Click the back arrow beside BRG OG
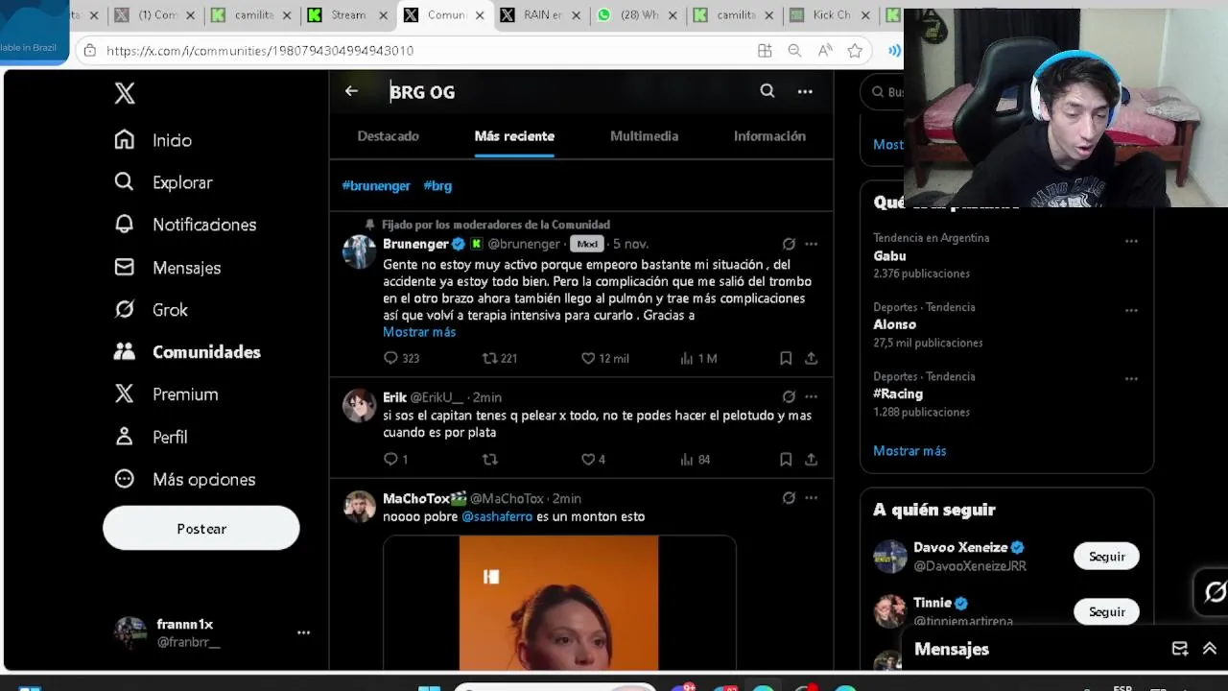 351,91
